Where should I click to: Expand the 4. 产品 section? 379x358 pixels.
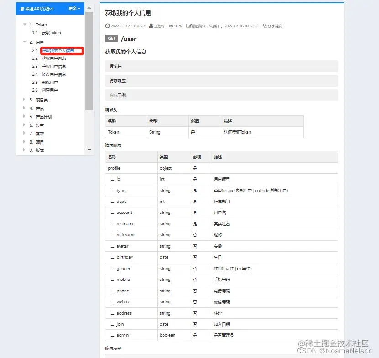tap(24, 108)
